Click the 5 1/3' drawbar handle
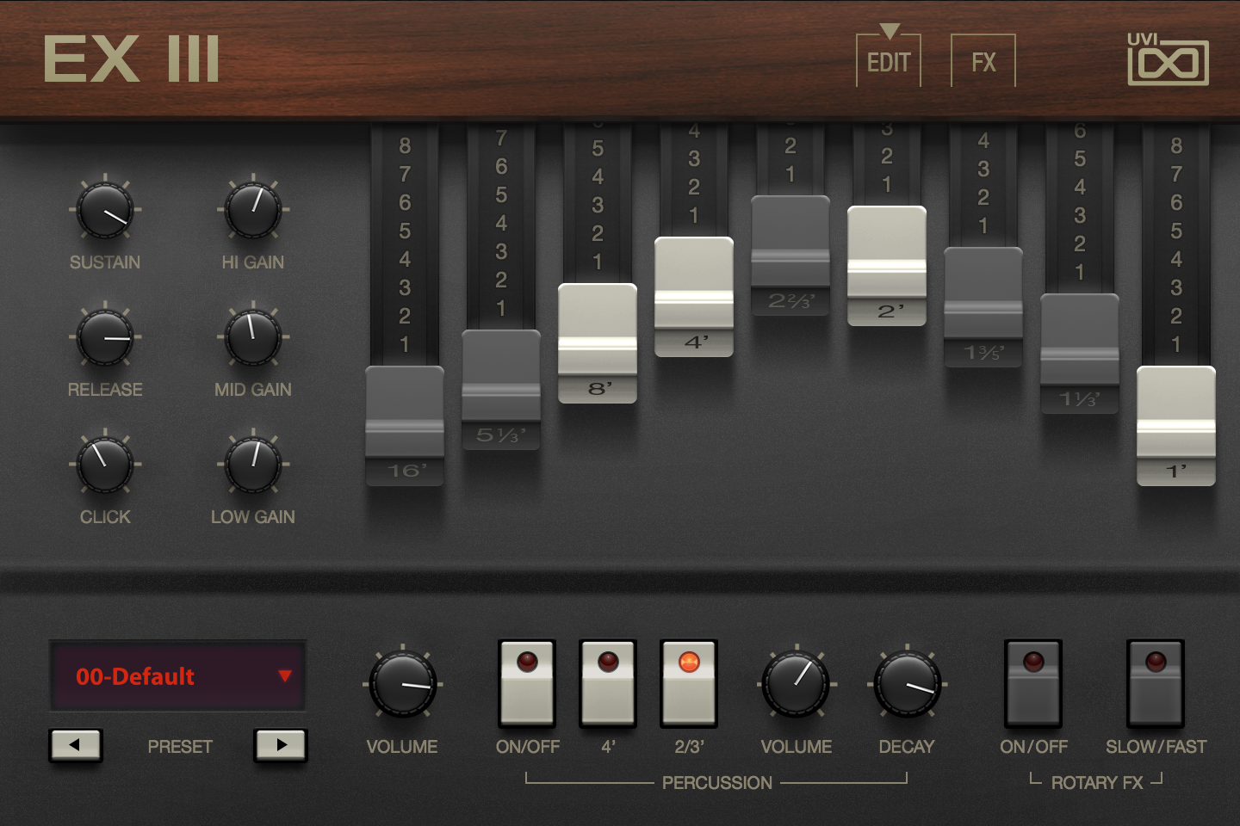 click(x=501, y=390)
